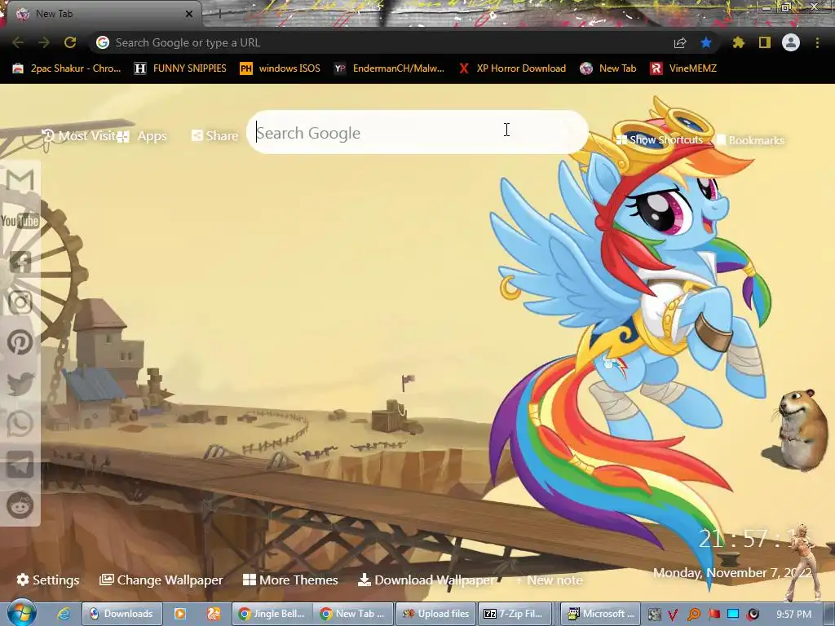This screenshot has height=626, width=835.
Task: Go forward with the arrow button
Action: [x=44, y=42]
